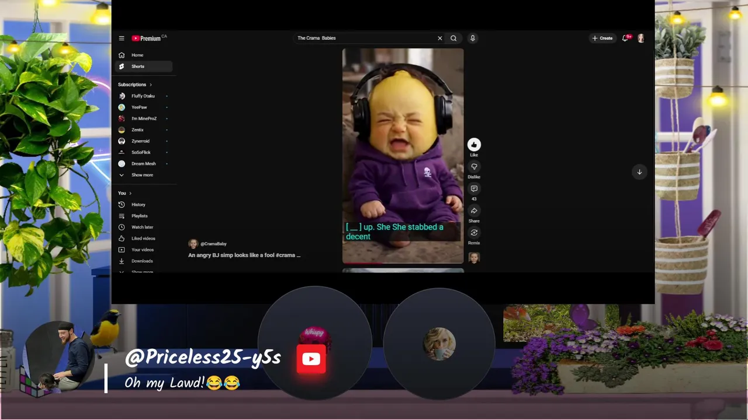
Task: Open the YeePaw subscription channel
Action: click(143, 107)
